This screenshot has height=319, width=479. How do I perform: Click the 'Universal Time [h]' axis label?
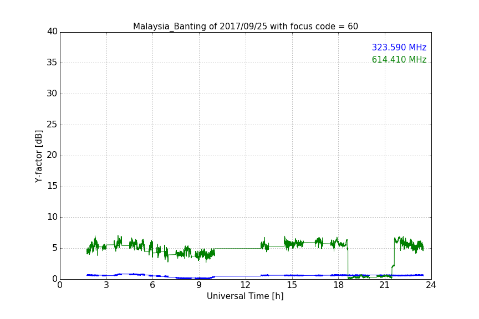[245, 296]
